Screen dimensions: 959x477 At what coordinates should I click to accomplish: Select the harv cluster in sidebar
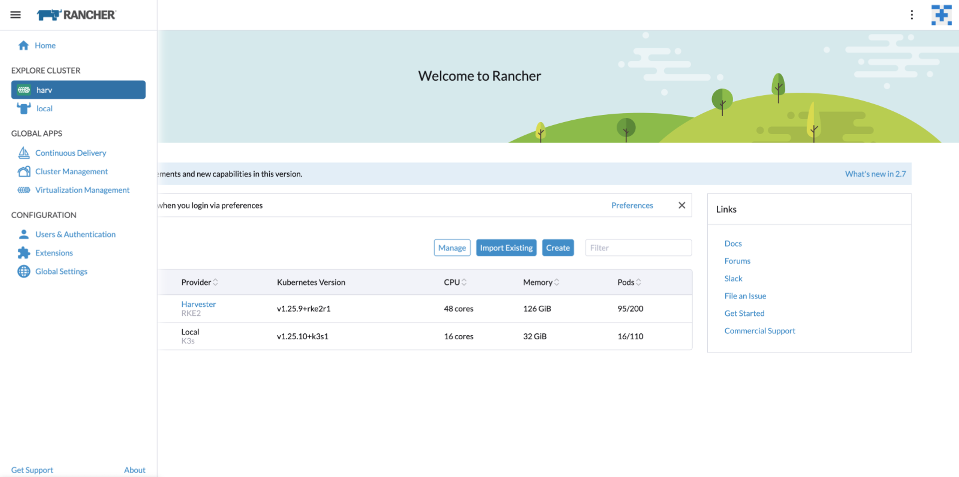click(78, 90)
